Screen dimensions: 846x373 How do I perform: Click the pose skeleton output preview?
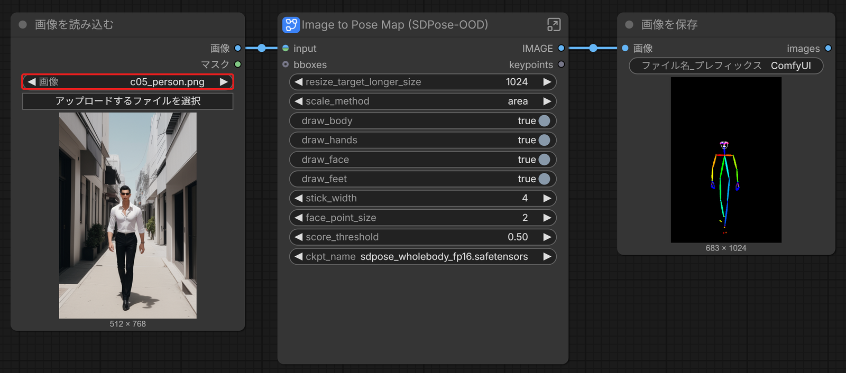tap(726, 160)
